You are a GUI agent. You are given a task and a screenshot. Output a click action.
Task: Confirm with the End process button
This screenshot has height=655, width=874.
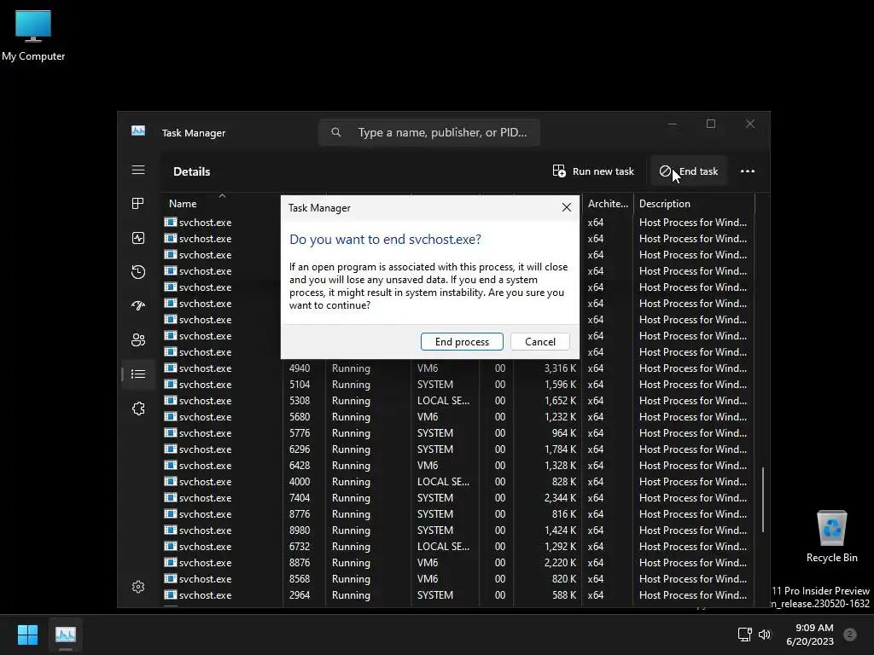(462, 341)
